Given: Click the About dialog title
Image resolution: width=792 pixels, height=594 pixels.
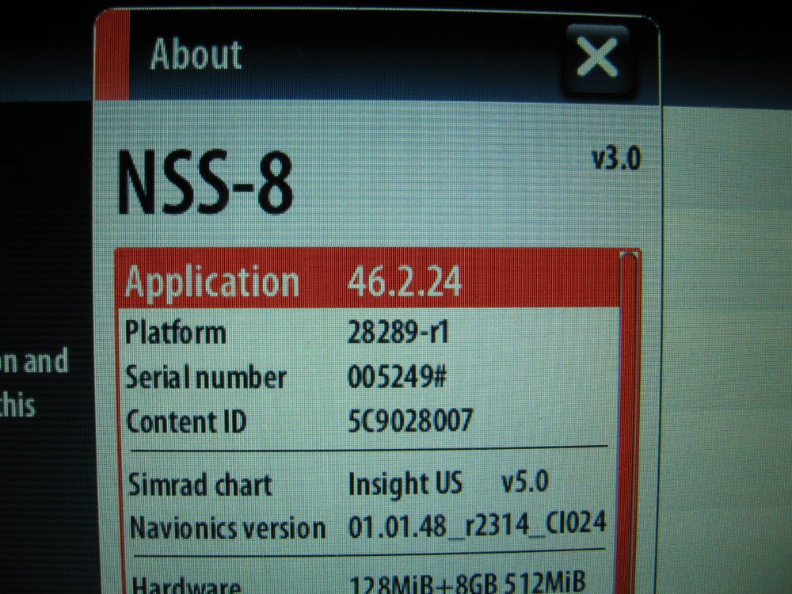Looking at the screenshot, I should (196, 54).
